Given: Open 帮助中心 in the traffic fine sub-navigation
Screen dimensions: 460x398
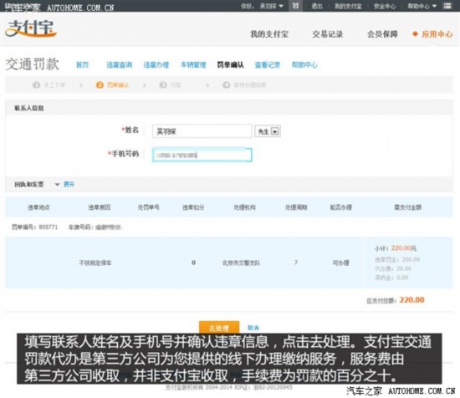Looking at the screenshot, I should click(304, 65).
